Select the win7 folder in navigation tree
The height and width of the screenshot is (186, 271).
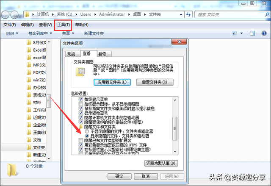[36, 80]
